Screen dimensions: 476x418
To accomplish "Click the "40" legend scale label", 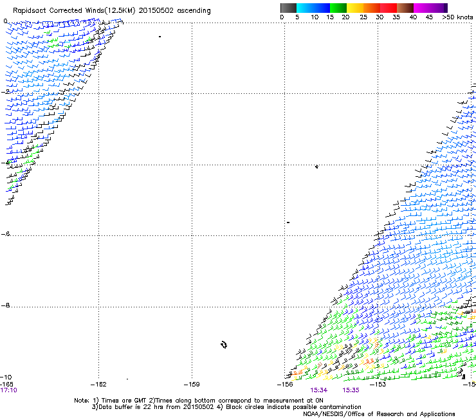I will click(413, 17).
